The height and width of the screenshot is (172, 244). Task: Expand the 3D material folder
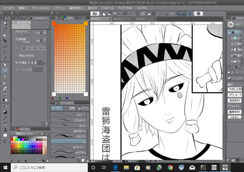coord(232,61)
